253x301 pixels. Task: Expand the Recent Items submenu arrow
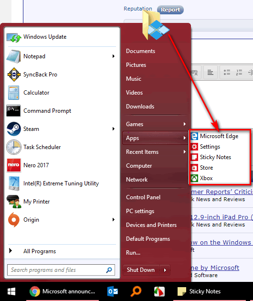point(185,151)
